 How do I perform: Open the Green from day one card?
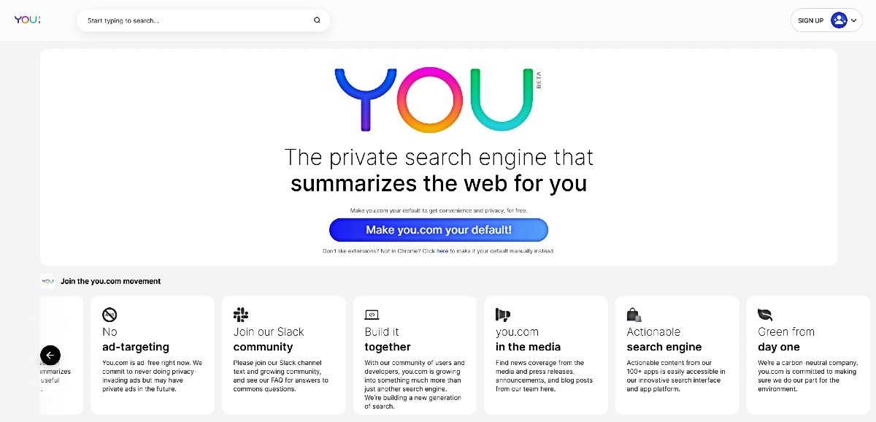tap(808, 355)
